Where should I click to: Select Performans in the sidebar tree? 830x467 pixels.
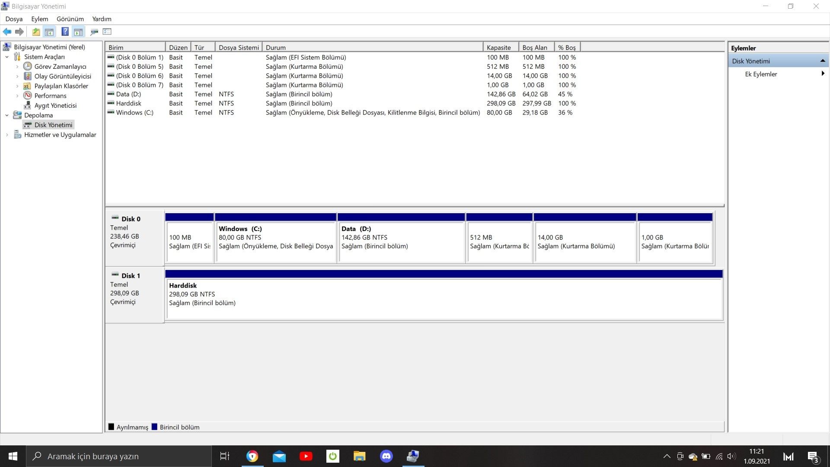point(50,96)
